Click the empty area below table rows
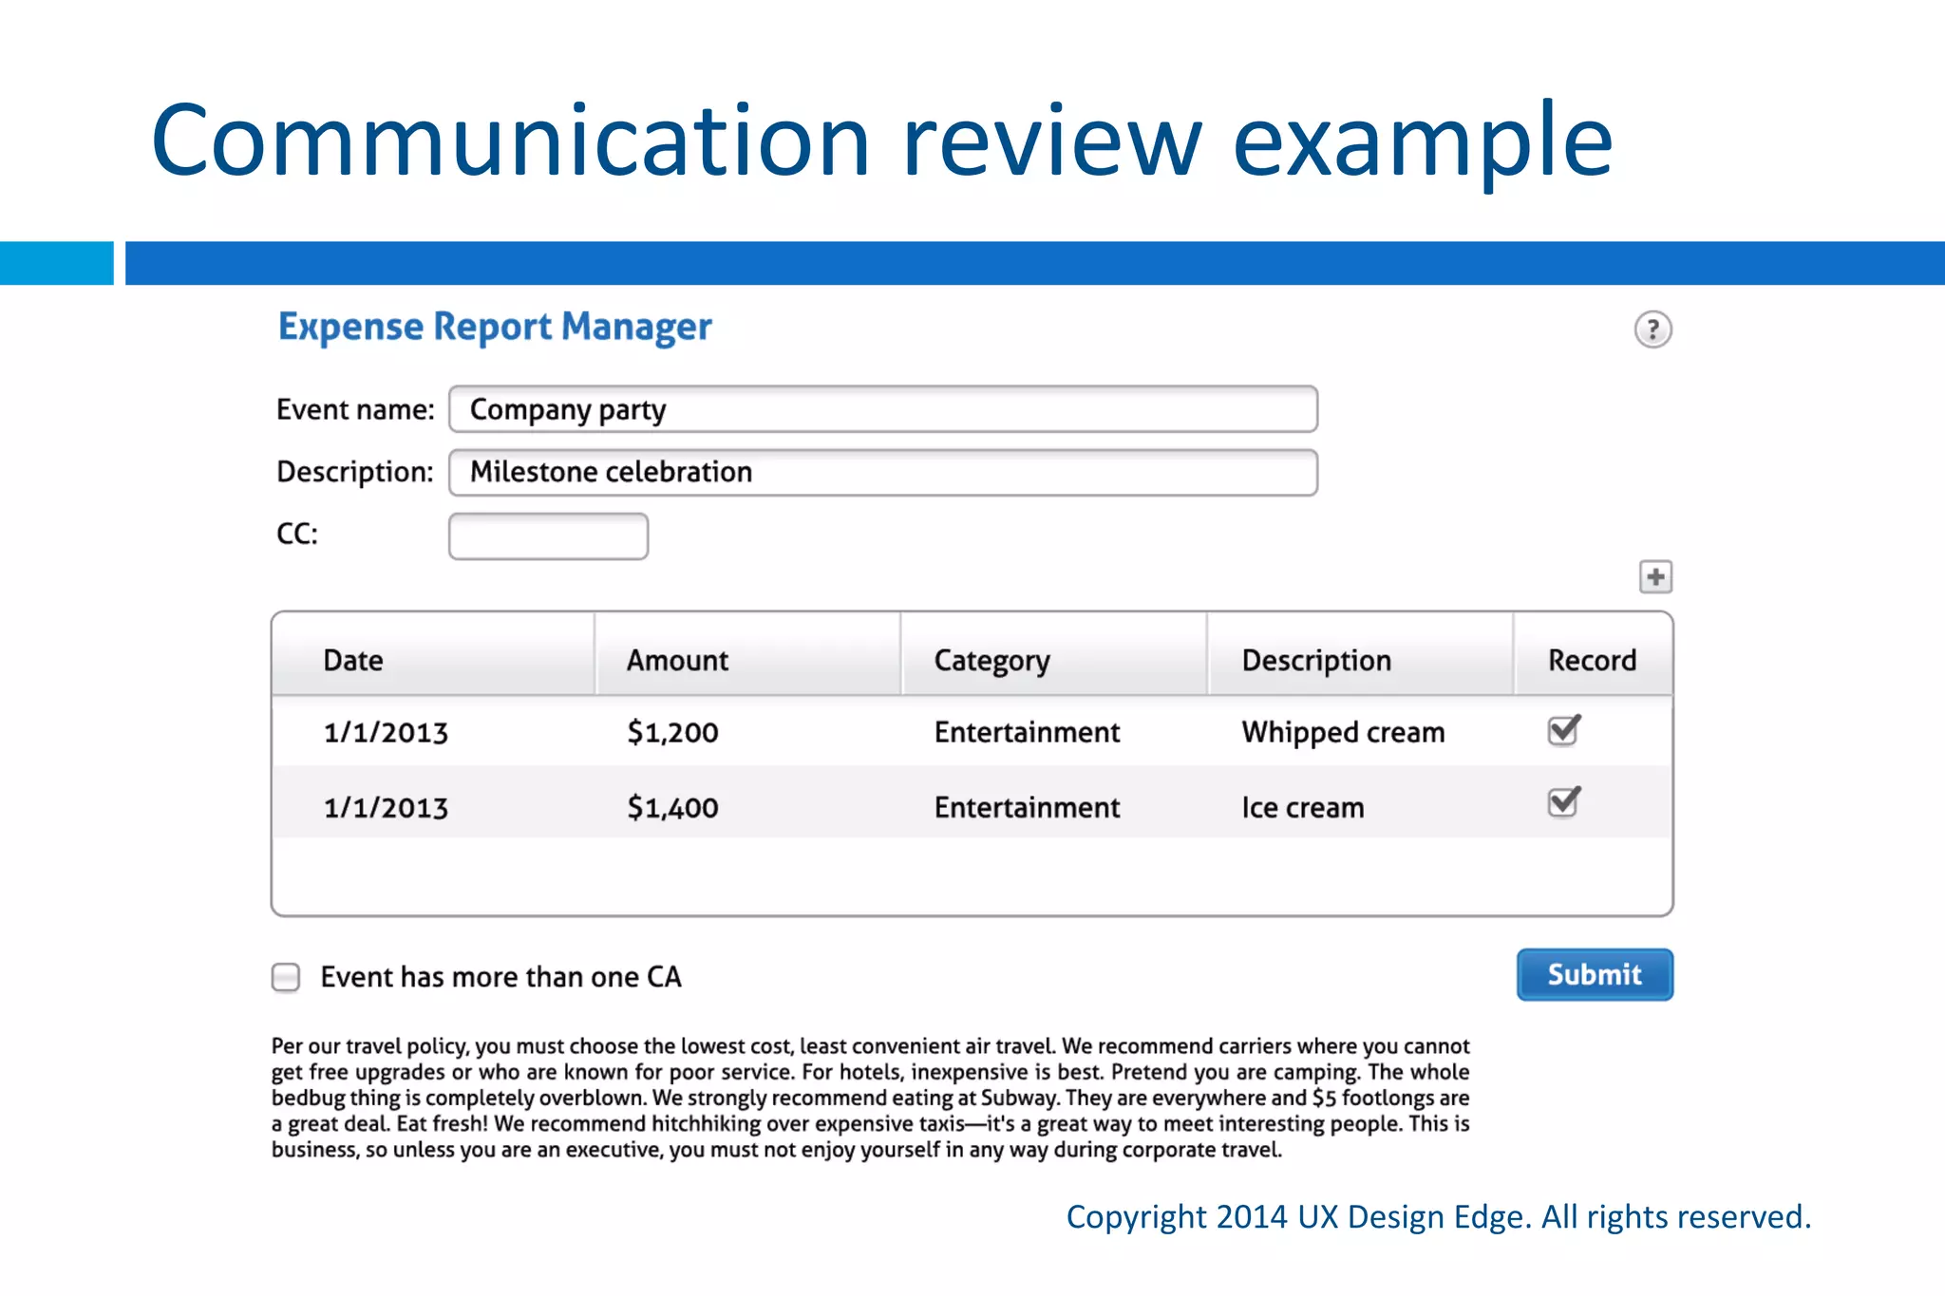 [971, 875]
